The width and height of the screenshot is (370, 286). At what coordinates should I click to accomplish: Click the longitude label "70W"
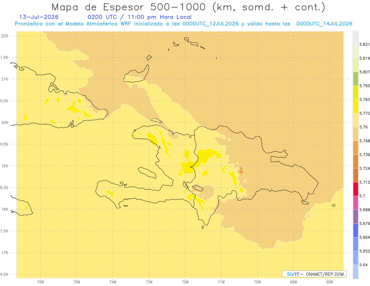[x=257, y=282]
